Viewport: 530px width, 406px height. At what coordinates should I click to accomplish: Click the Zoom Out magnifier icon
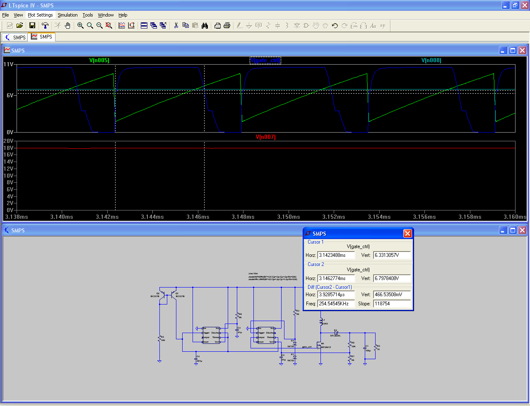[99, 26]
